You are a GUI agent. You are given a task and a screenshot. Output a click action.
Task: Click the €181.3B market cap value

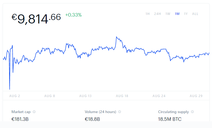(x=20, y=119)
